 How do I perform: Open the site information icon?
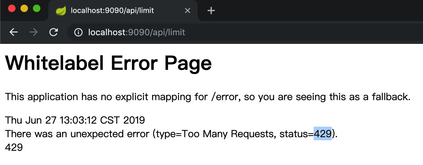(78, 32)
